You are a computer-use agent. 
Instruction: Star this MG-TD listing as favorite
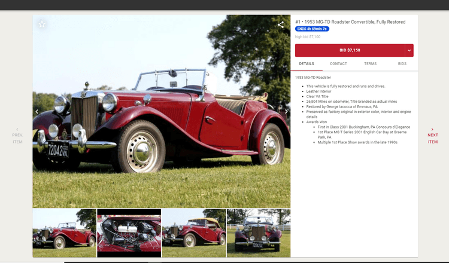(42, 24)
